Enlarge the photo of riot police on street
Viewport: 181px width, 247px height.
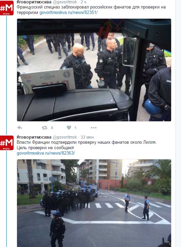[94, 203]
